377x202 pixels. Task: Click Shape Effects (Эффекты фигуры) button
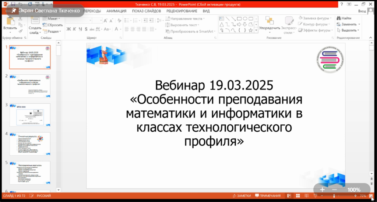coord(316,30)
